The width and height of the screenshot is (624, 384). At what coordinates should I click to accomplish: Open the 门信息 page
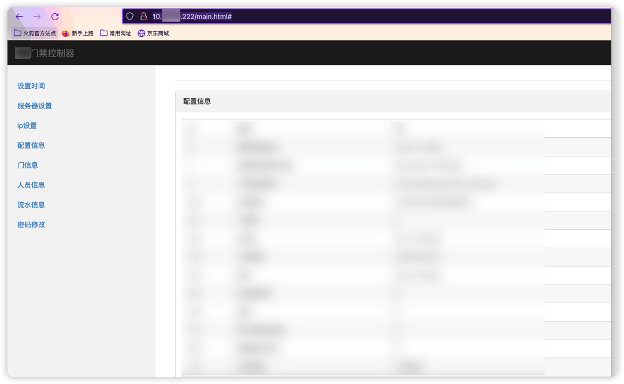click(x=28, y=165)
